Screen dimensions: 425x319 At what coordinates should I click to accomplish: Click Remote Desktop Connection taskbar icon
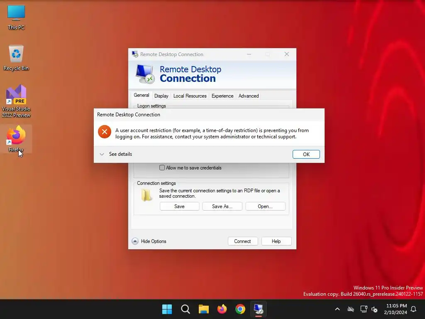[x=259, y=309]
